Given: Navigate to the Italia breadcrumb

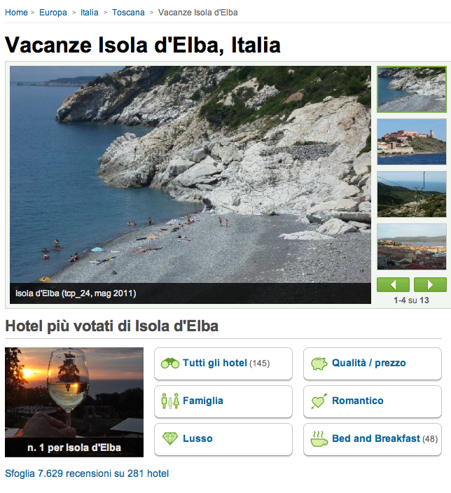Looking at the screenshot, I should pos(90,13).
